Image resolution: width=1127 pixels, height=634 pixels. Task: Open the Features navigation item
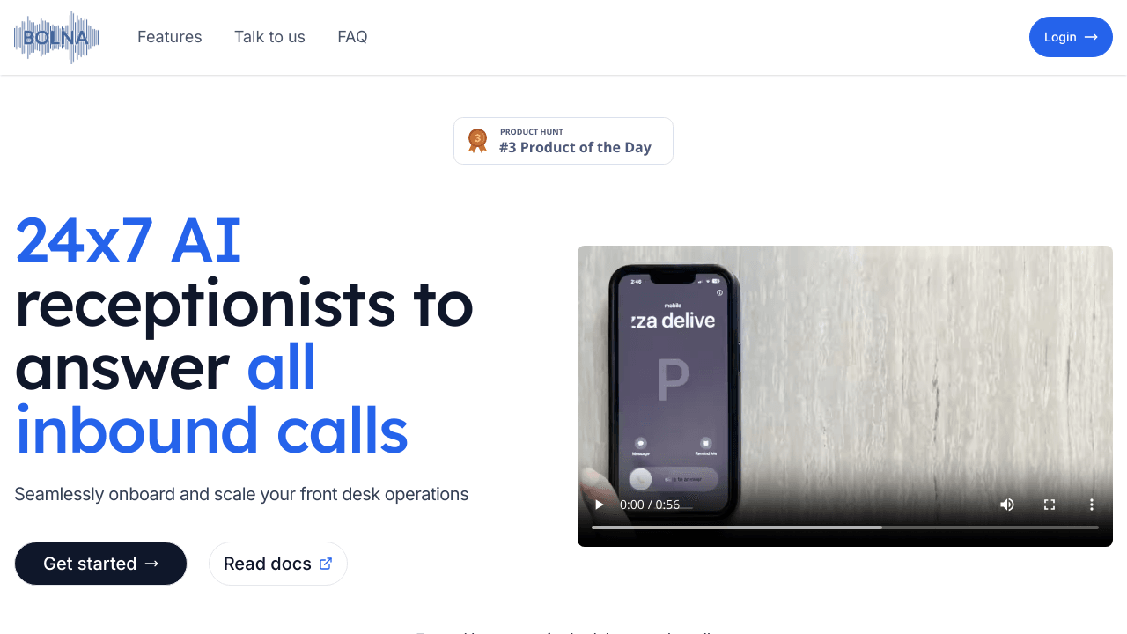click(170, 37)
